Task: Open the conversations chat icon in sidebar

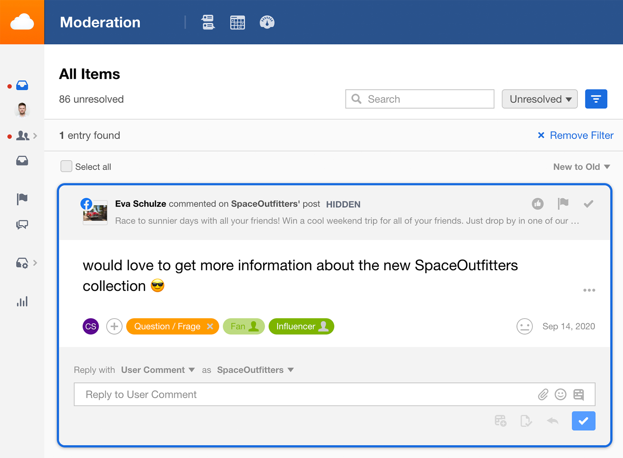Action: (22, 225)
